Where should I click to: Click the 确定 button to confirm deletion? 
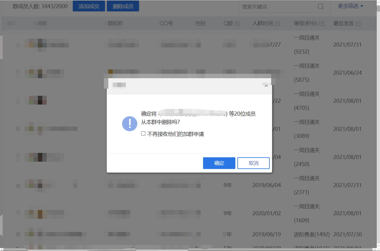(219, 163)
